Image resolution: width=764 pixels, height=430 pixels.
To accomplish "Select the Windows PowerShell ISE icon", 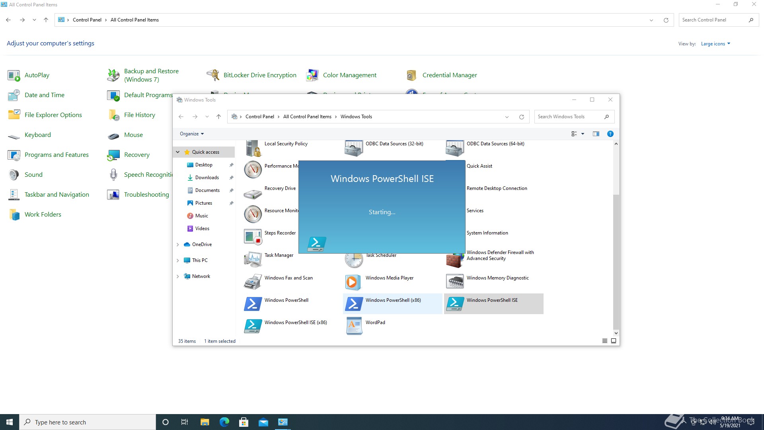I will [455, 304].
